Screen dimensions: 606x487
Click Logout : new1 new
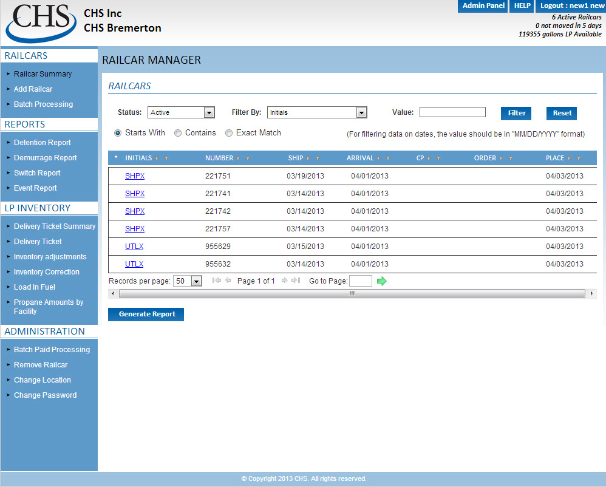[x=571, y=6]
